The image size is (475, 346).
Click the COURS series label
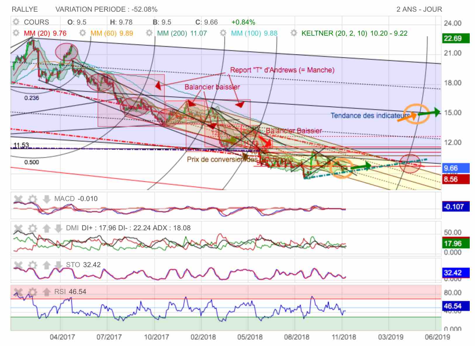[x=37, y=22]
